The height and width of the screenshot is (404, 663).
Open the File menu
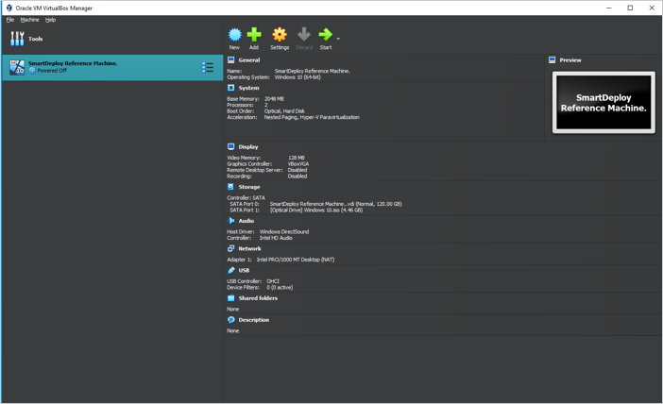(x=10, y=20)
